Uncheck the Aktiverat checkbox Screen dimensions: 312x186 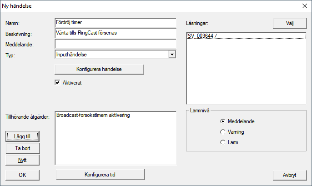pos(58,83)
